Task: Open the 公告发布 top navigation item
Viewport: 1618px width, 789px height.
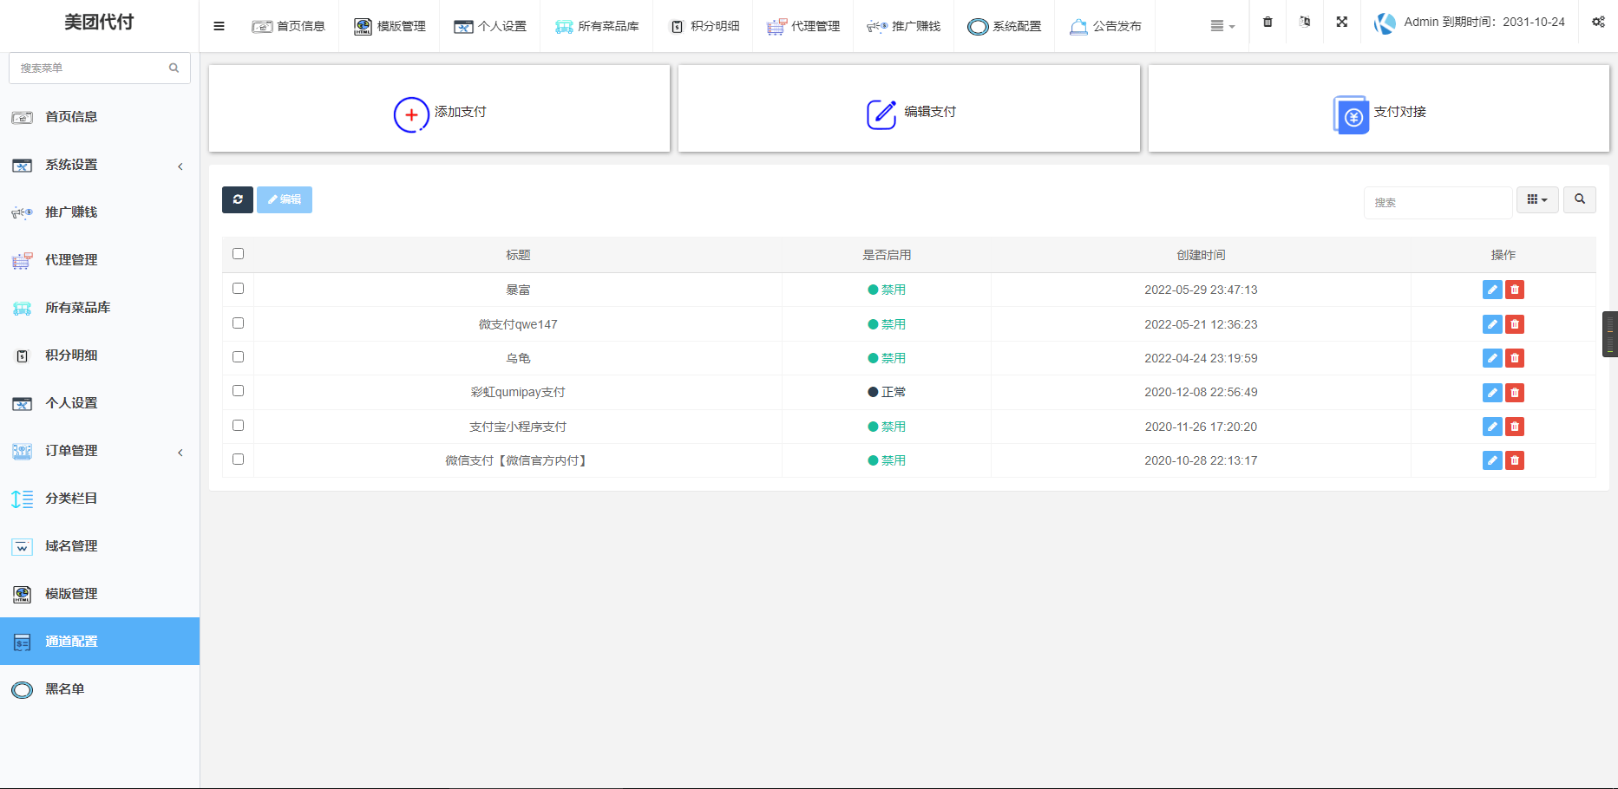Action: [x=1105, y=26]
